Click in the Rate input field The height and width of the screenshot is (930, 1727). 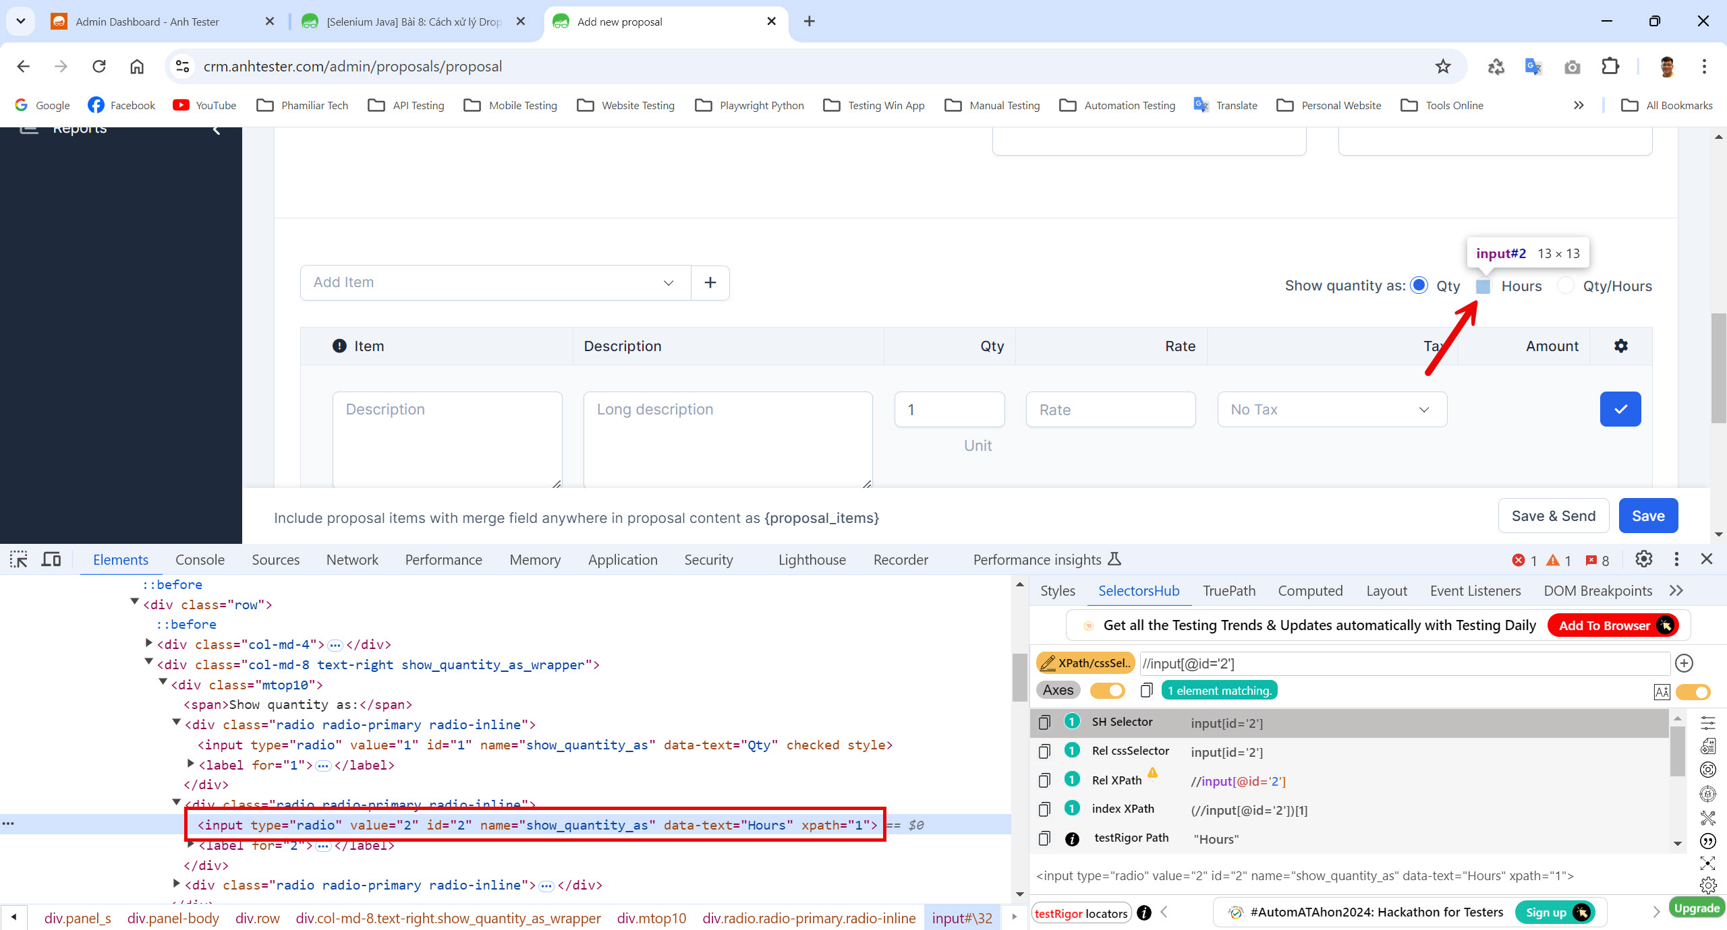tap(1109, 409)
